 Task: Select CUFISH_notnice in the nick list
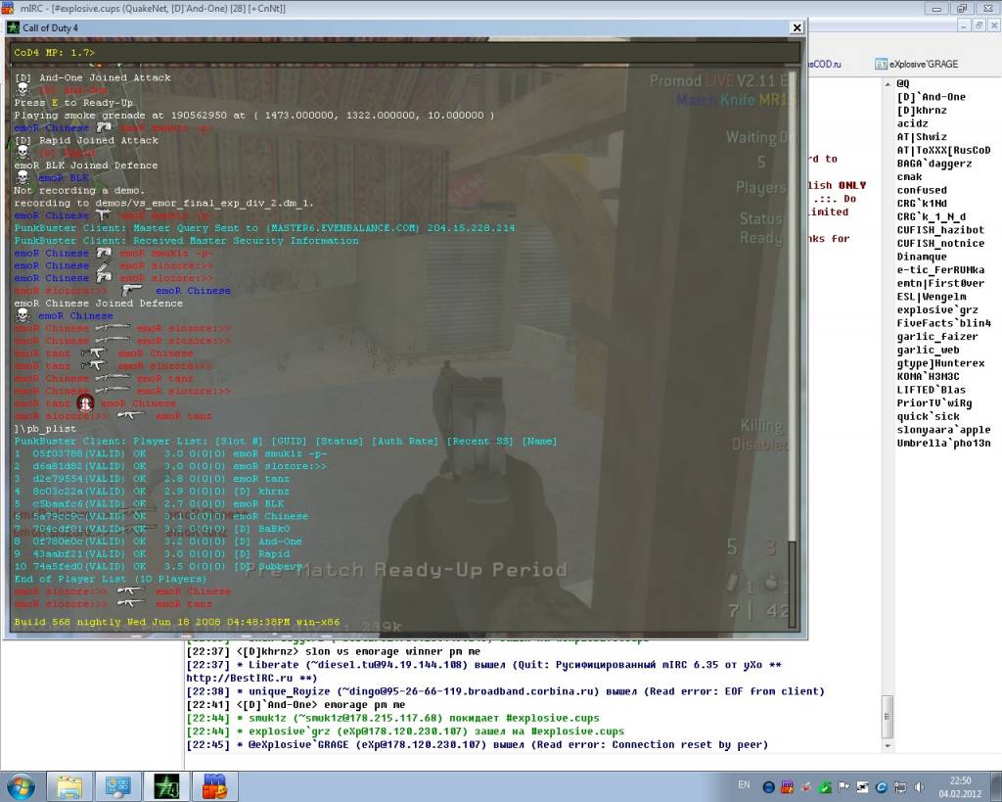[x=940, y=243]
